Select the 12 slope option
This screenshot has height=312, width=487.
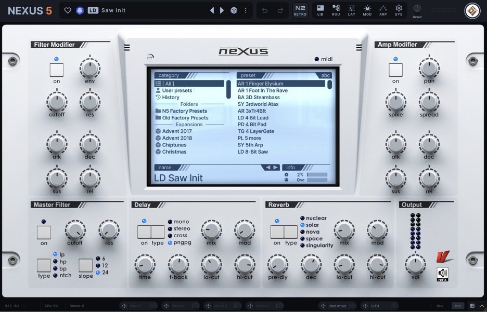pos(102,265)
